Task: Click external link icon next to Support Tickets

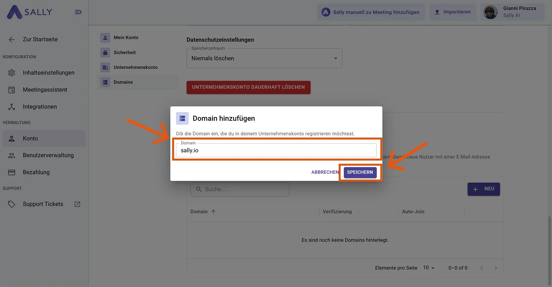Action: coord(77,204)
